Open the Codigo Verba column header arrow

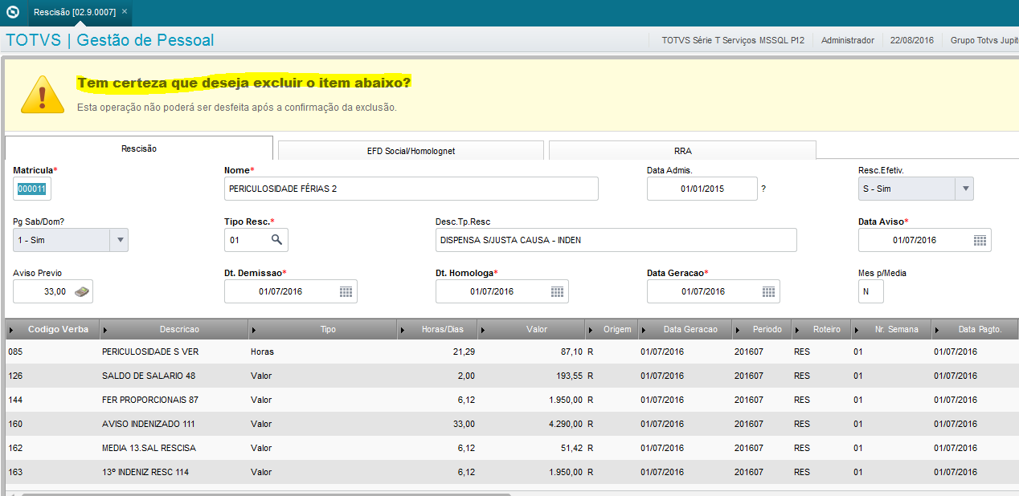tap(11, 330)
